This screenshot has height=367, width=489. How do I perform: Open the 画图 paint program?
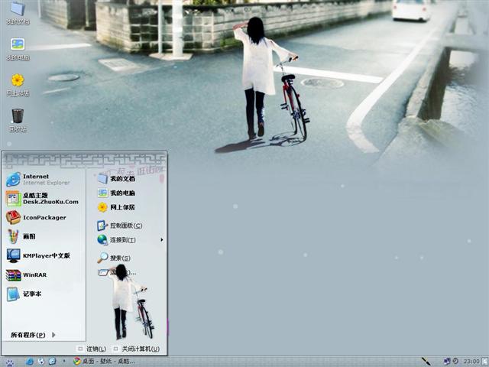[x=21, y=236]
